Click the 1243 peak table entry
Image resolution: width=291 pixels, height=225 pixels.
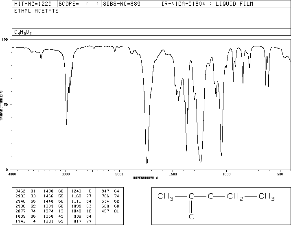pyautogui.click(x=81, y=191)
